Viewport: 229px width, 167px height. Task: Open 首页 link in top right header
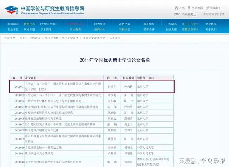click(x=182, y=8)
